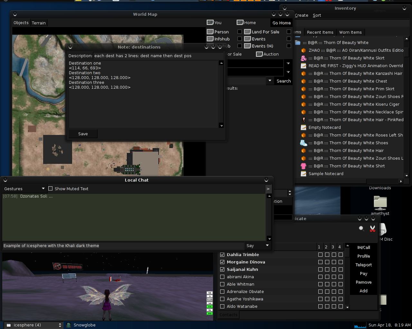Click the magnifier search icon in Communicate window

click(361, 228)
